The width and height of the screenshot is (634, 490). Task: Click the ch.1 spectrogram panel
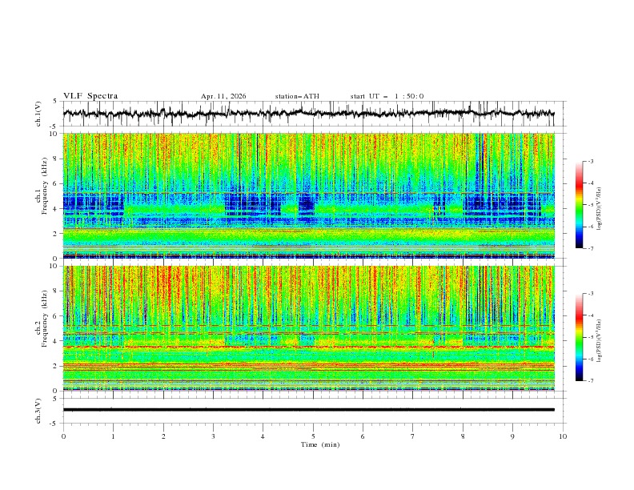(x=308, y=195)
